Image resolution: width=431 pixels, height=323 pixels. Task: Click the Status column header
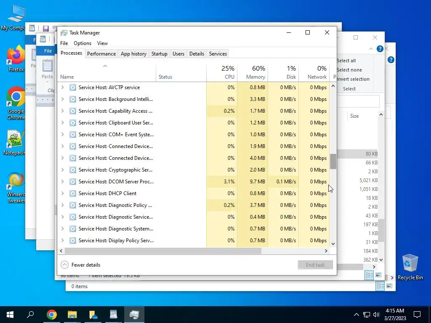[181, 72]
